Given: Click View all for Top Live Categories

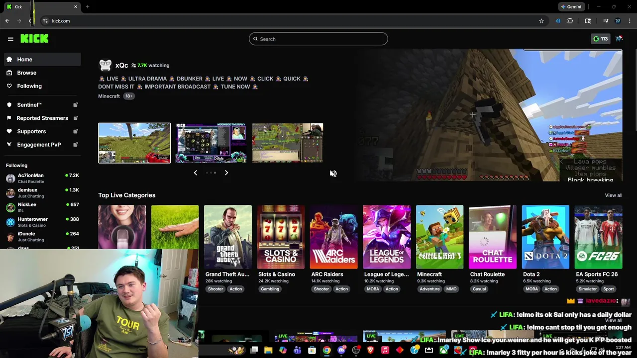Looking at the screenshot, I should click(614, 195).
